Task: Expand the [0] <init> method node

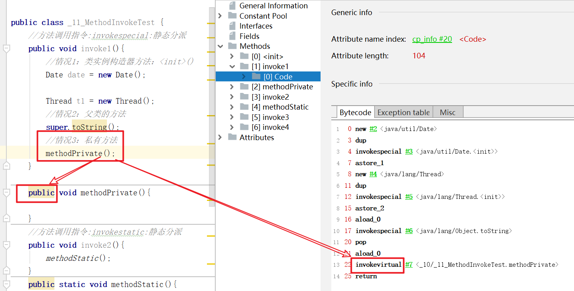Action: click(232, 56)
